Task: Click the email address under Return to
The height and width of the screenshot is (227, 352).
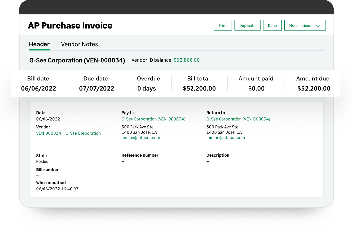Action: (x=225, y=138)
